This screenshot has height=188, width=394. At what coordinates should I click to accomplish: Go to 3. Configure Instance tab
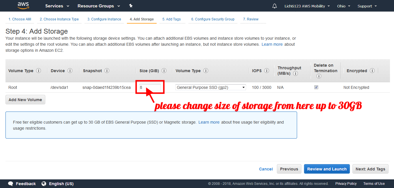[x=104, y=19]
